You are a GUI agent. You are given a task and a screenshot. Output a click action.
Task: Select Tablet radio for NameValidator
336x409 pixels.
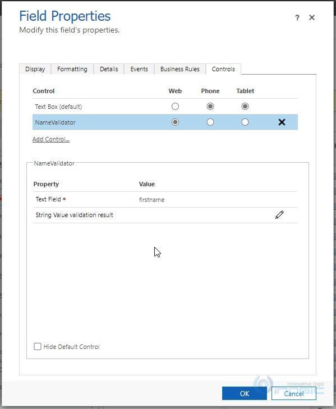click(x=245, y=122)
